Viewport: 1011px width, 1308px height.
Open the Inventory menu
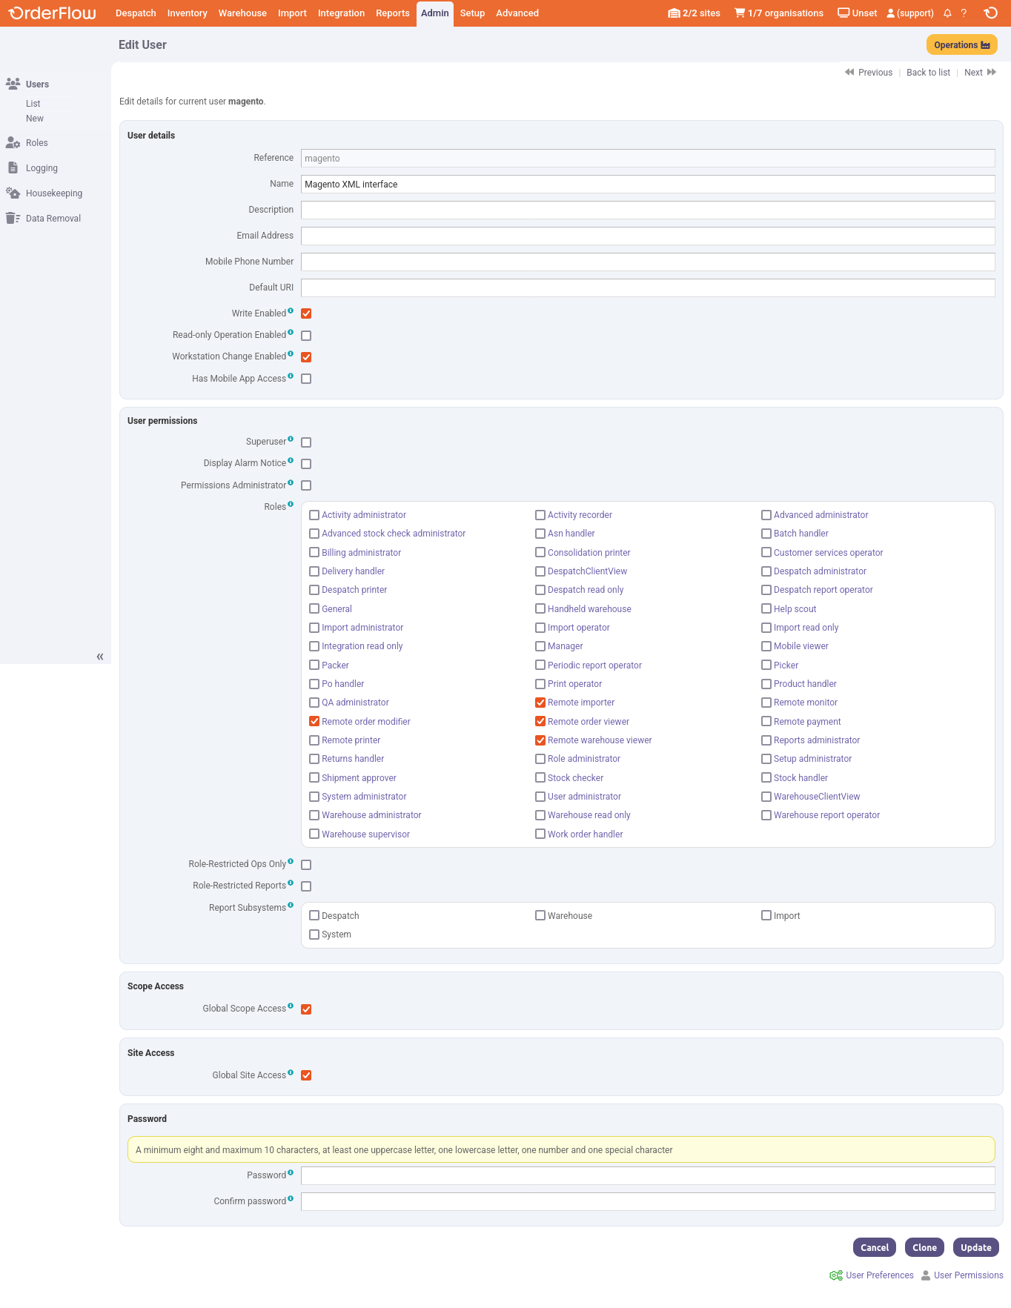pos(188,13)
